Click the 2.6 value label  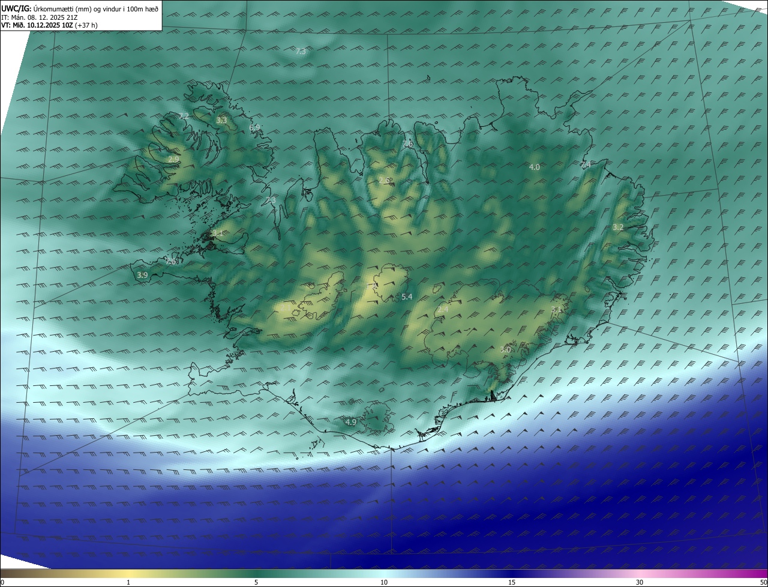pyautogui.click(x=385, y=181)
